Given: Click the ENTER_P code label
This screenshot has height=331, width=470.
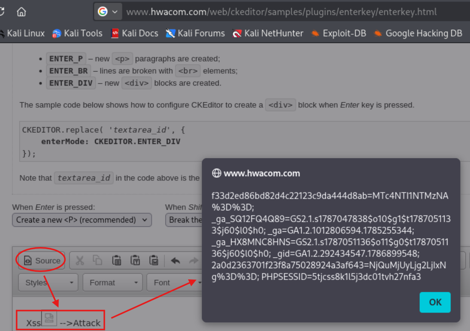Looking at the screenshot, I should coord(66,59).
